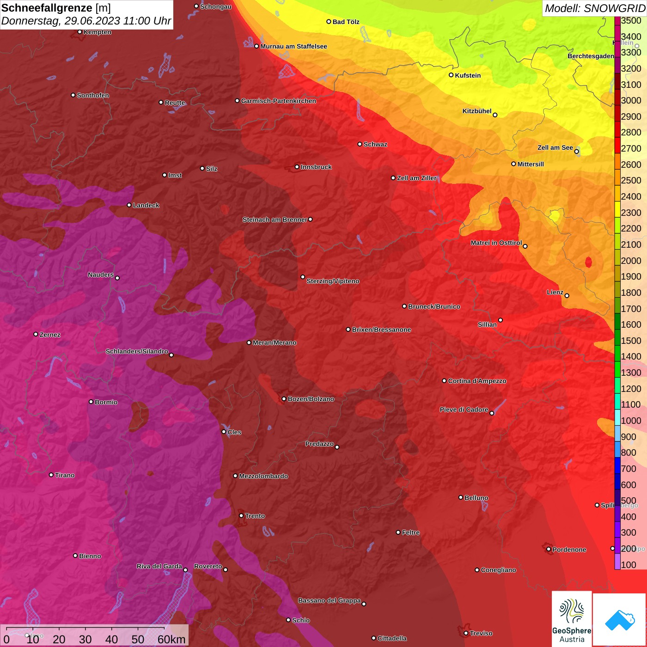The width and height of the screenshot is (647, 647).
Task: Click the 'Bruneck/Brunico' label
Action: [x=434, y=306]
